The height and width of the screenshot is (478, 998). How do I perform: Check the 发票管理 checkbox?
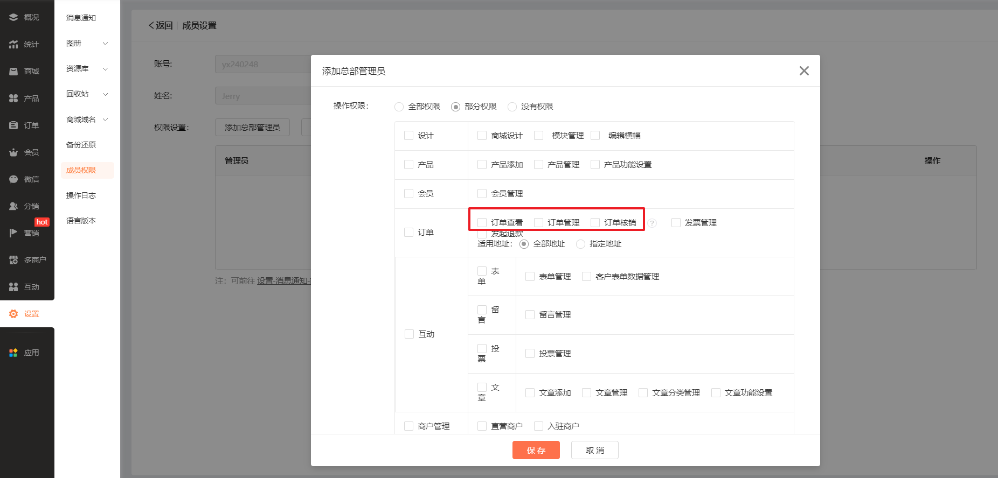tap(676, 222)
